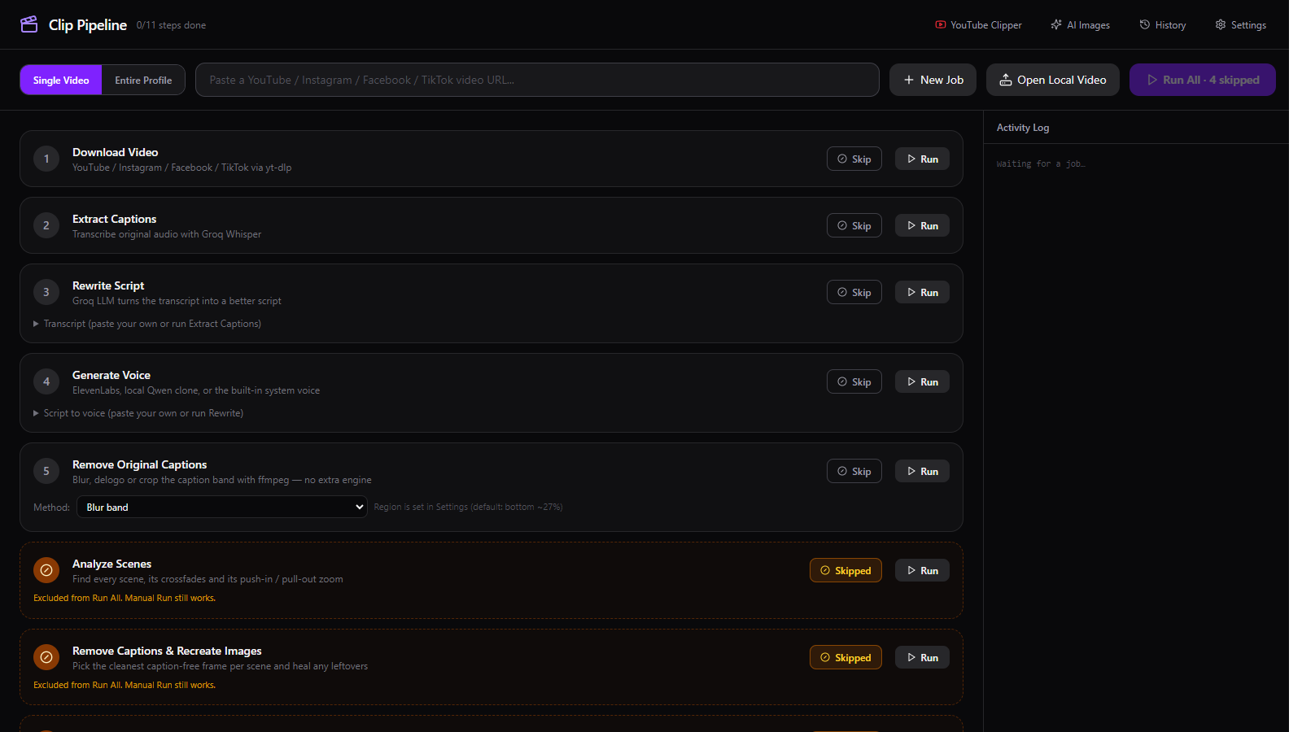Switch to Entire Profile mode
The height and width of the screenshot is (732, 1302).
tap(143, 80)
